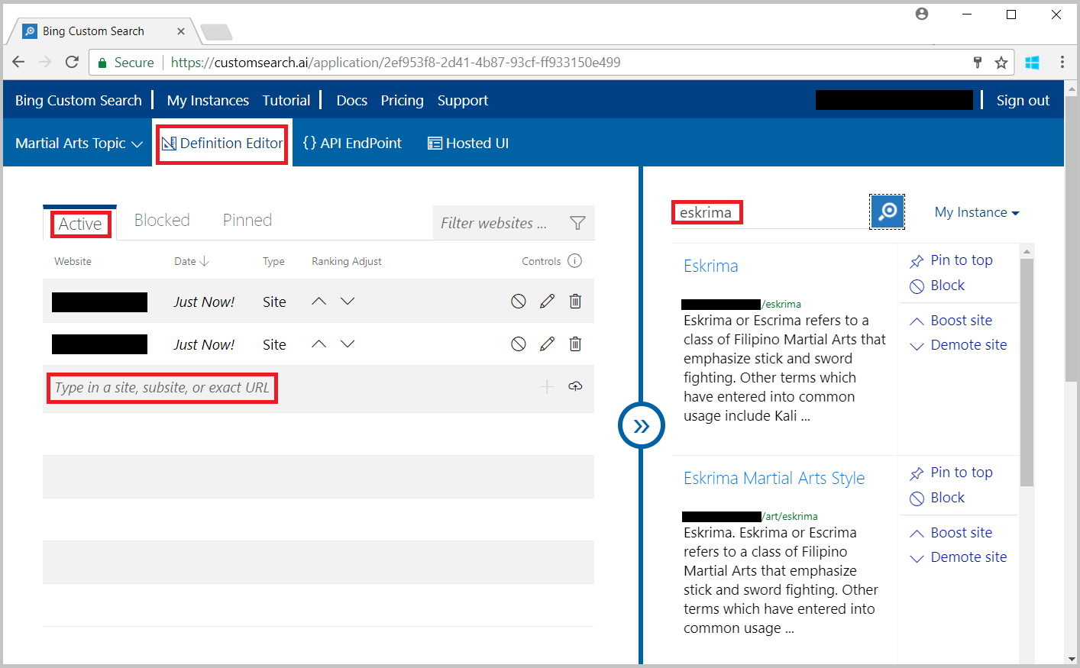Open the Eskrima Martial Arts Style result
The image size is (1080, 668).
coord(774,478)
